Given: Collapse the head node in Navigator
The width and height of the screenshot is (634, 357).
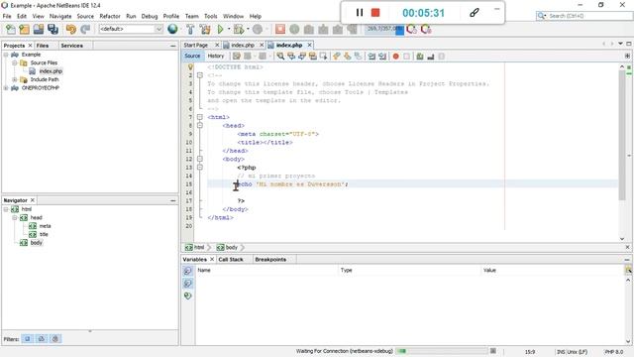Looking at the screenshot, I should pyautogui.click(x=15, y=218).
